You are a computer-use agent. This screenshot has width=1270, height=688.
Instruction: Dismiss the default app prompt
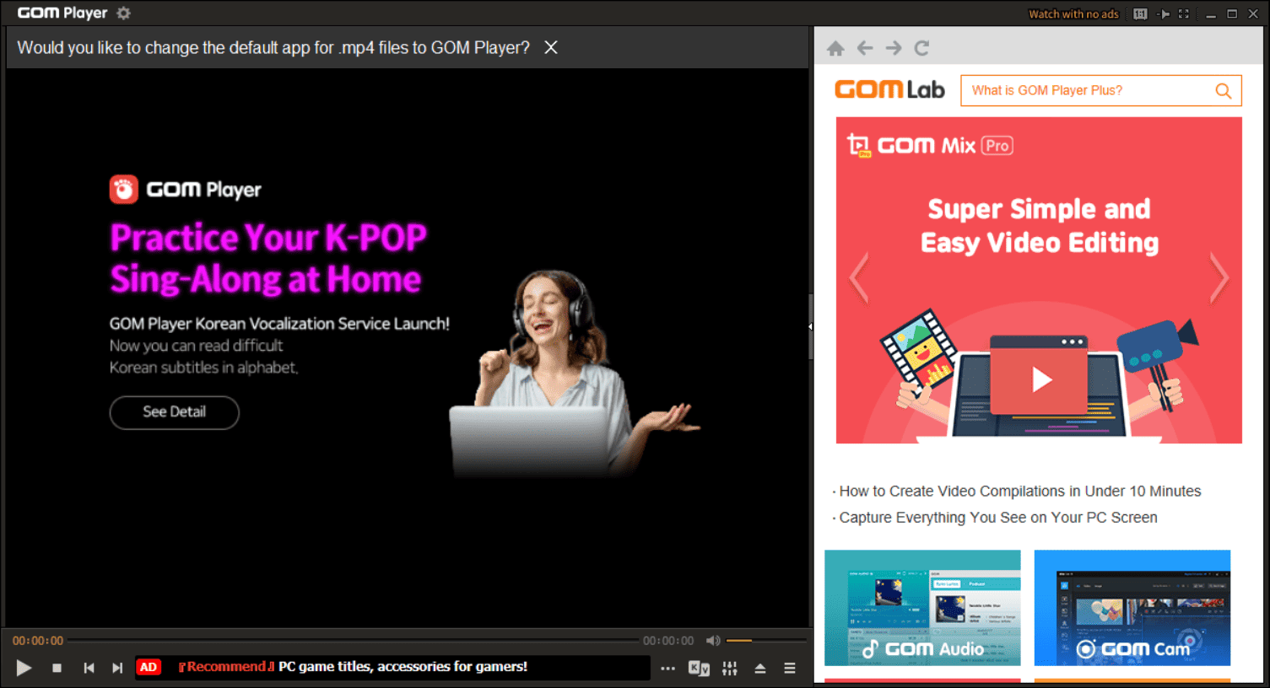tap(550, 47)
